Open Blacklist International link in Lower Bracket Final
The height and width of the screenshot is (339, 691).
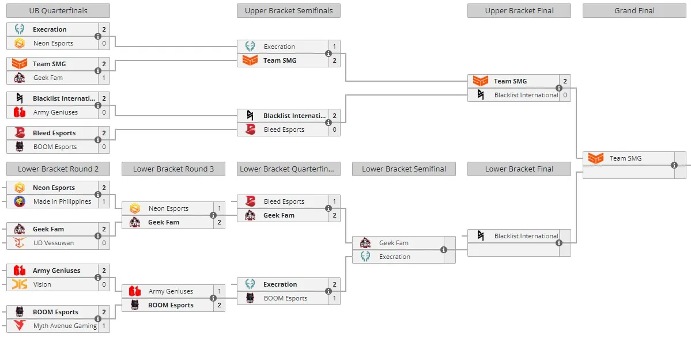(x=526, y=236)
